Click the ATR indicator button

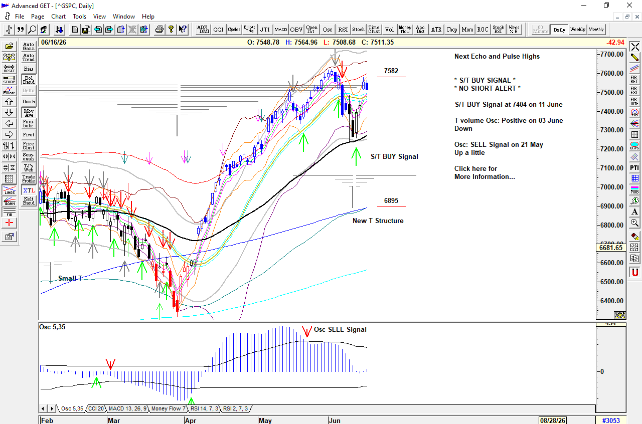(x=436, y=30)
